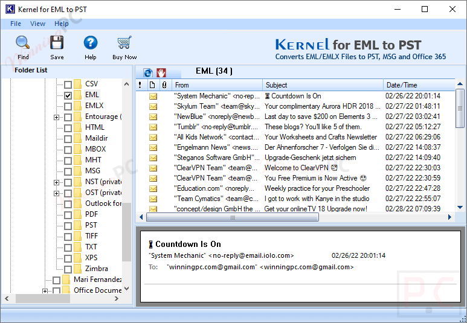Click folder list scroll up arrow
Screen dimensions: 467x323
127,84
